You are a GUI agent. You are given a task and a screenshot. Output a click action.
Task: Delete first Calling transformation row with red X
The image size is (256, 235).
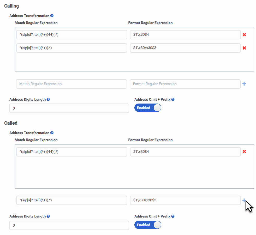pos(244,35)
